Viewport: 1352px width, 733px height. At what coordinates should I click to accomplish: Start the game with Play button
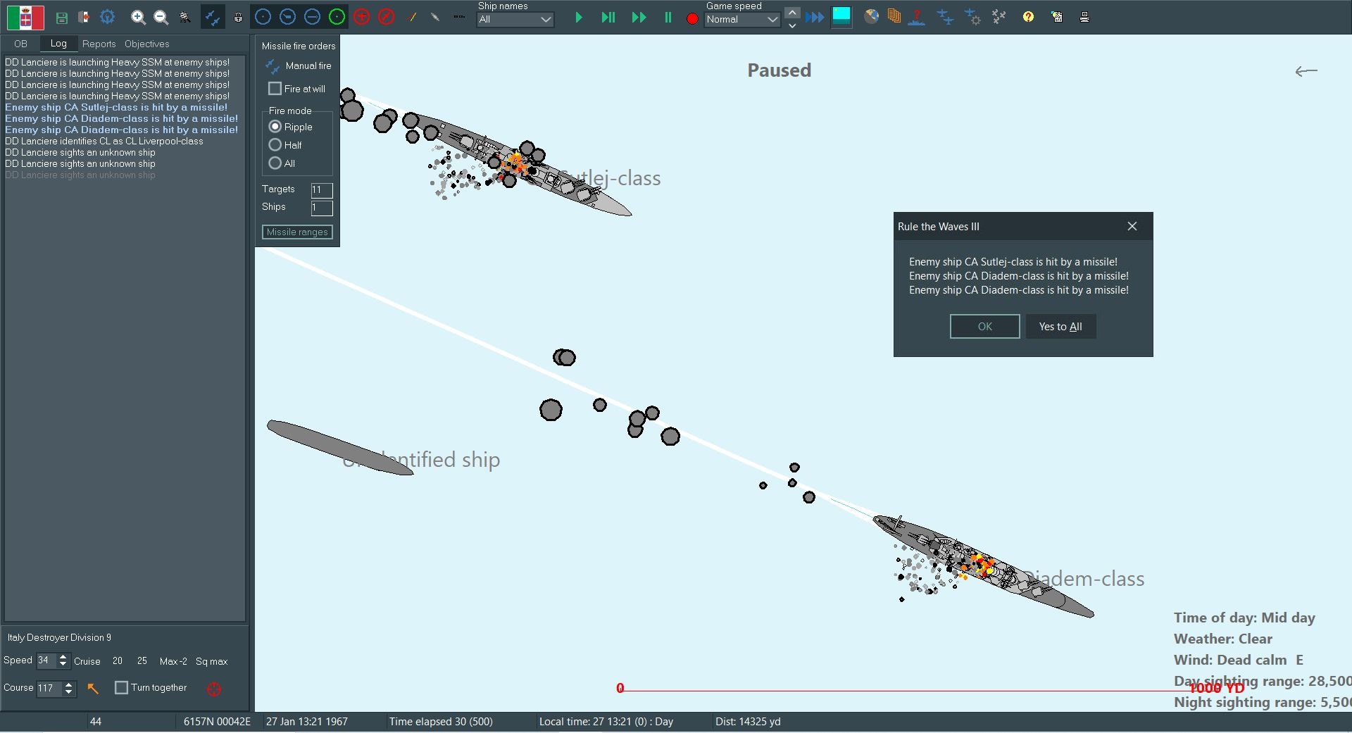(x=579, y=18)
